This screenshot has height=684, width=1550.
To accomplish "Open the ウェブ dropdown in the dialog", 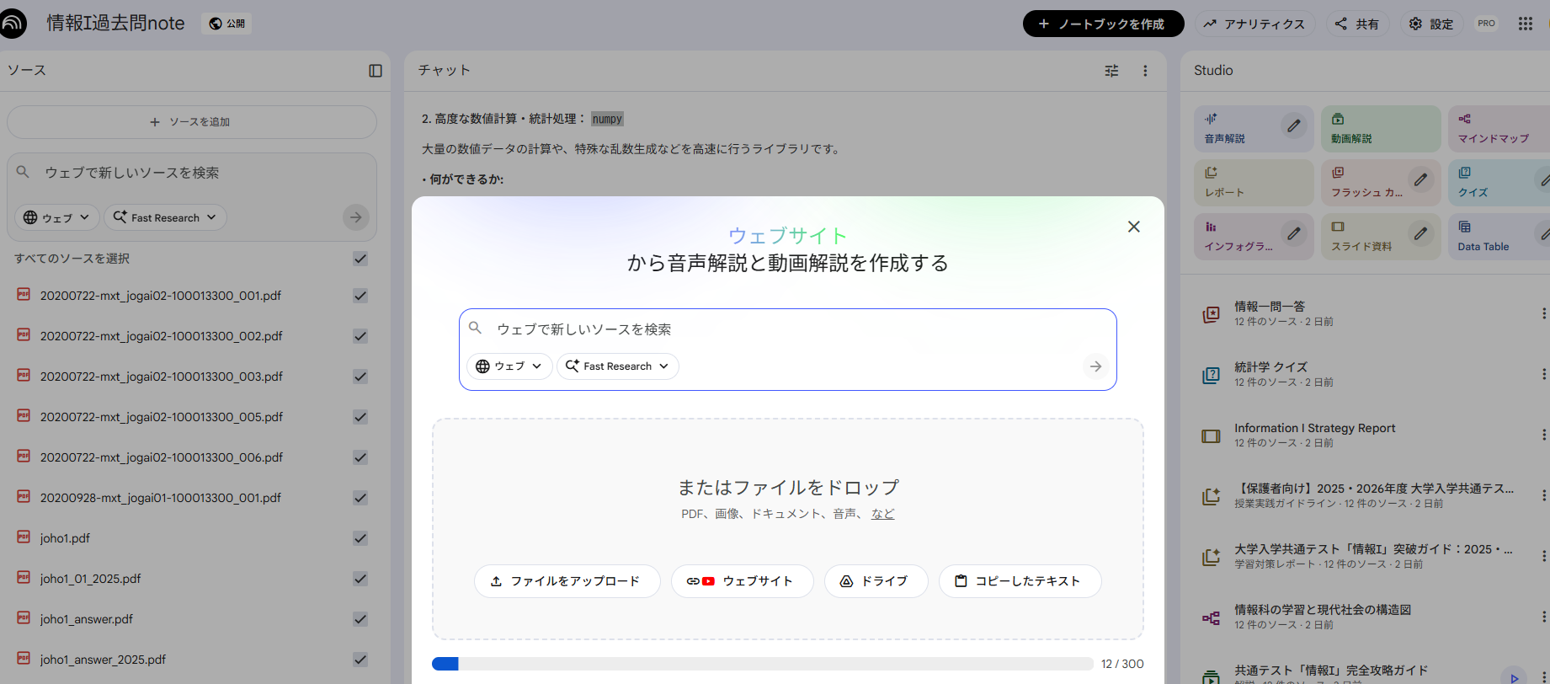I will (509, 366).
